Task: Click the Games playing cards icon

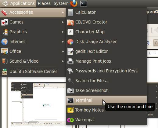Action: [5, 22]
